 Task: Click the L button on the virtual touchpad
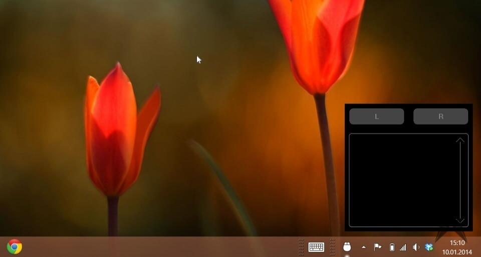[376, 116]
